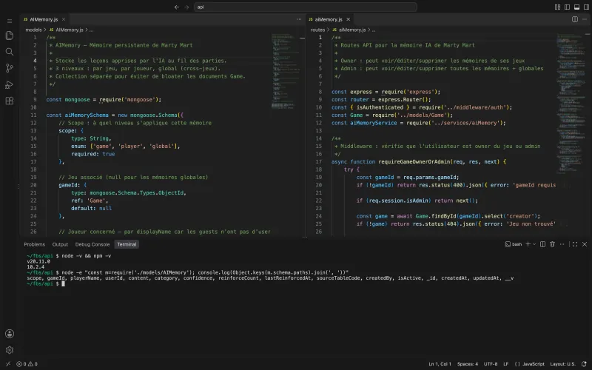The height and width of the screenshot is (370, 592).
Task: Close the AIMemory.js tab in the left editor
Action: (x=64, y=19)
